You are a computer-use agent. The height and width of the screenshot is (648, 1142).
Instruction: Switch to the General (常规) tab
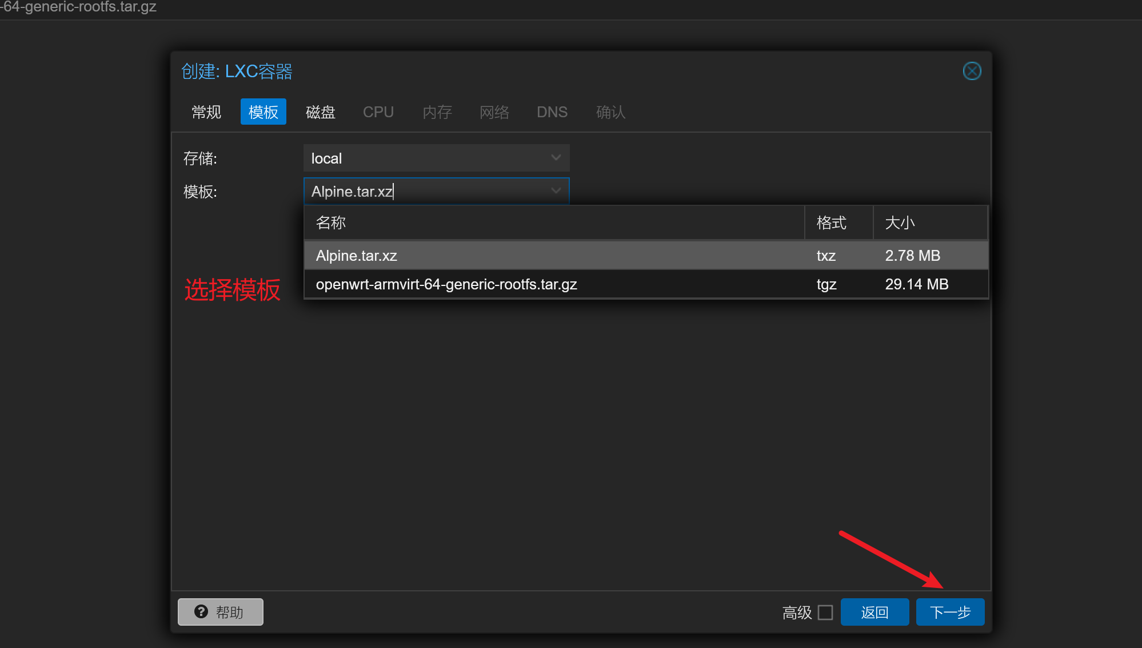pyautogui.click(x=206, y=112)
